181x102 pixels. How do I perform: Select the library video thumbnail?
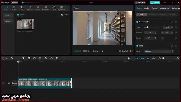point(25,24)
